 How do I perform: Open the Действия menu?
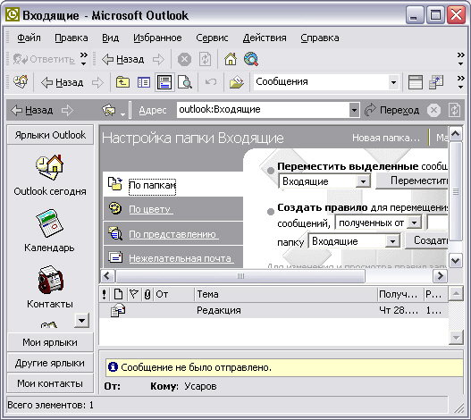coord(265,38)
